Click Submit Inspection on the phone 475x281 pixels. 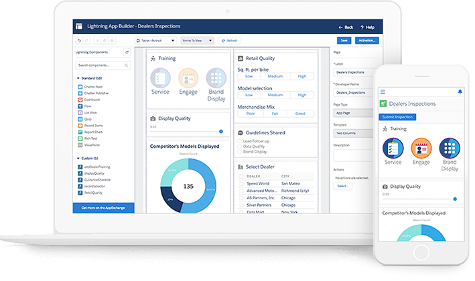(397, 117)
